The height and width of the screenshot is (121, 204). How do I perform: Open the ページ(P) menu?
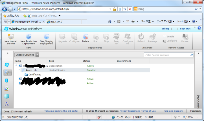[147, 21]
